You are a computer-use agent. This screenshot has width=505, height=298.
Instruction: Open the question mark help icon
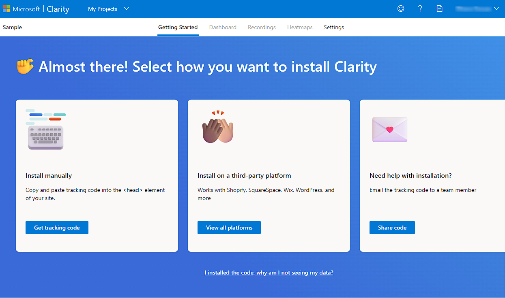pos(420,9)
